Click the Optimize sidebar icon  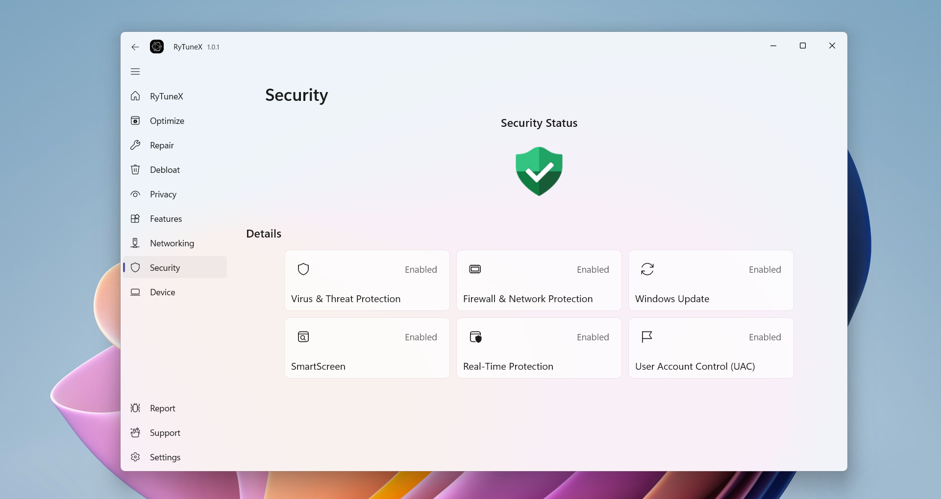point(135,120)
